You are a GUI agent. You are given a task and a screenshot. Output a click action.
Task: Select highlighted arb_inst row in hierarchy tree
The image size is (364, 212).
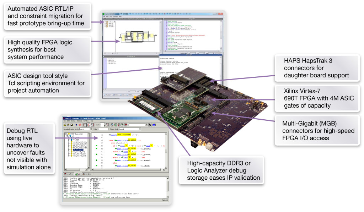coord(78,150)
